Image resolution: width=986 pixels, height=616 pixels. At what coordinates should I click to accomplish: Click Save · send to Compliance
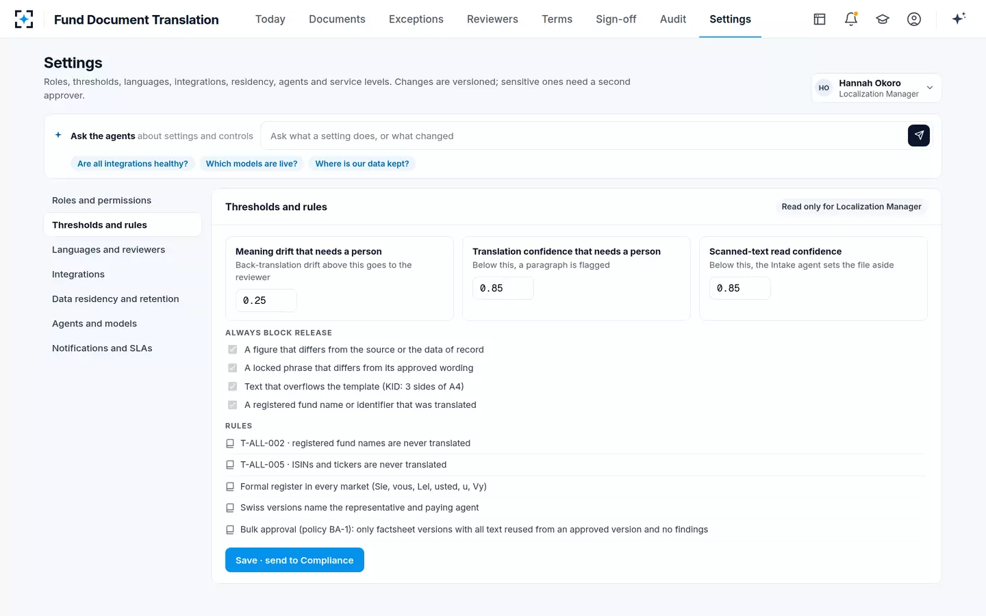[294, 560]
